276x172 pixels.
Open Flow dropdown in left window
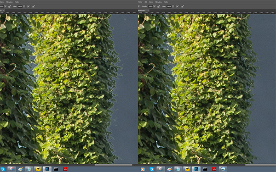pyautogui.click(x=24, y=6)
